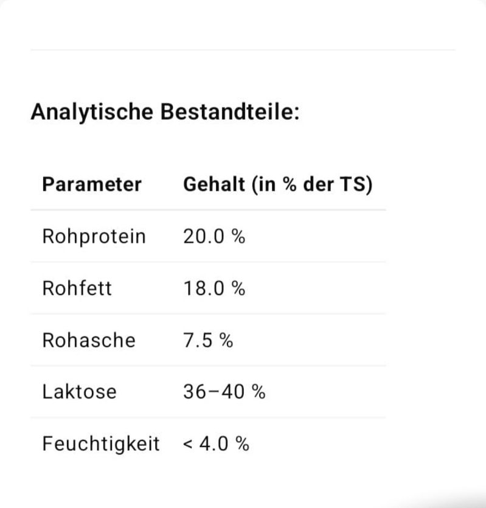Click the word Bestandteile in the heading

point(230,112)
